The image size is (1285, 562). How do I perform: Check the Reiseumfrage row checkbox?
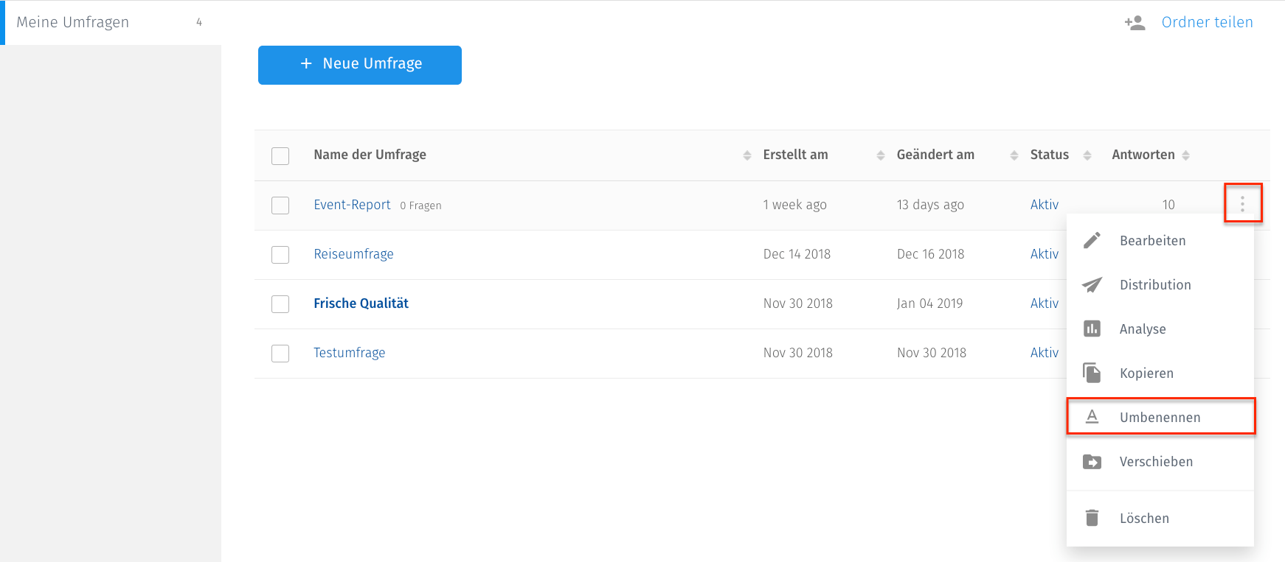pyautogui.click(x=280, y=254)
